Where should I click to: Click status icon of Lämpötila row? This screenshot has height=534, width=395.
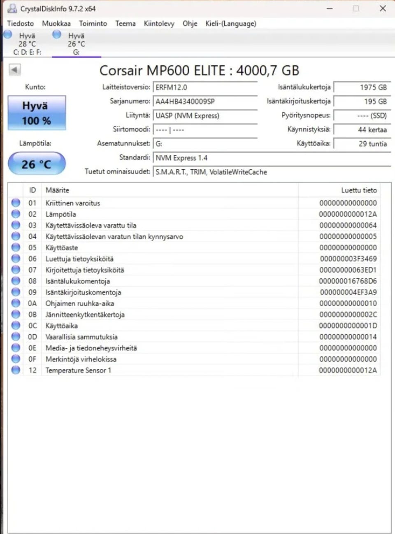click(x=16, y=214)
